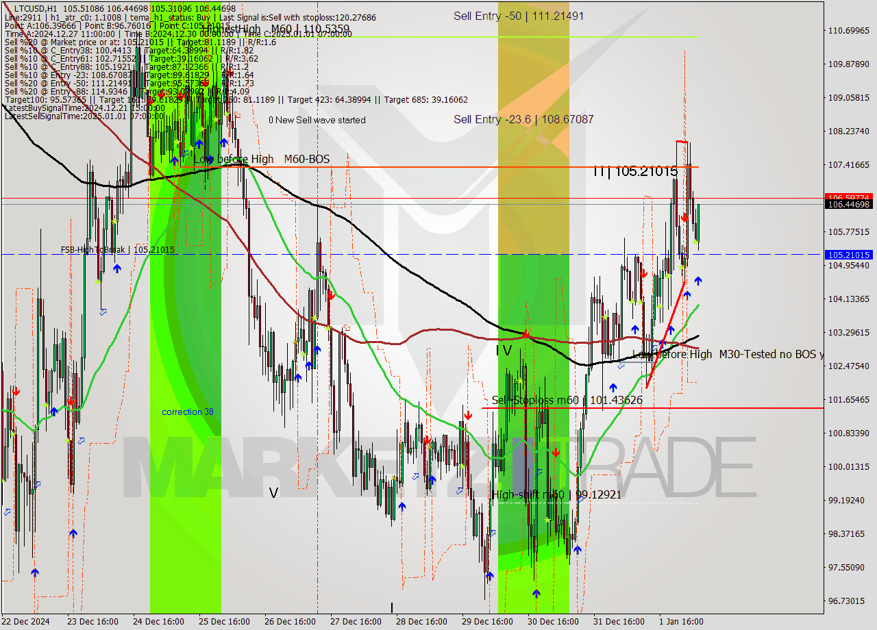Click the black 106.44698 current price tag
Screen dimensions: 877x630
pos(849,204)
